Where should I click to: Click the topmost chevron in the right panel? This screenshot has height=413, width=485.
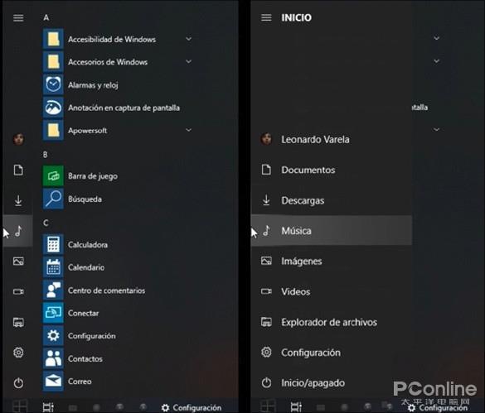436,38
